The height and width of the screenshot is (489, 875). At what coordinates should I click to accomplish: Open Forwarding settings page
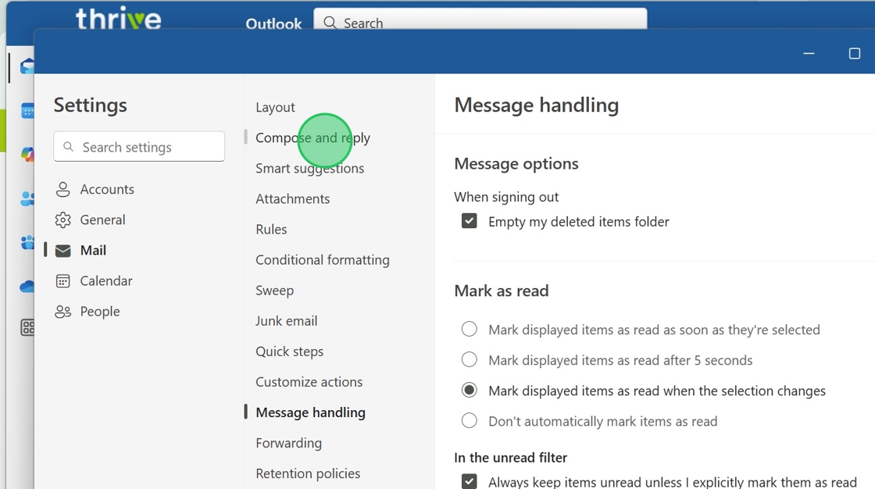[x=288, y=443]
